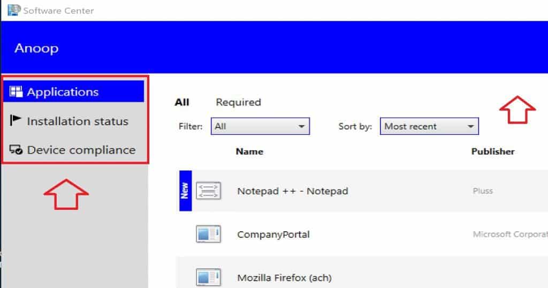Sort by the Publisher column header

493,151
